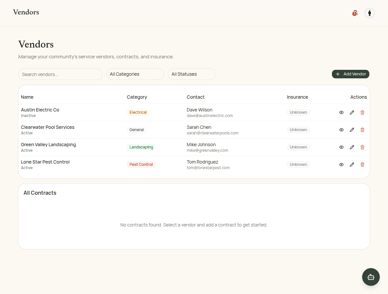
Task: Click mike@greenvalley.com email
Action: pyautogui.click(x=207, y=150)
